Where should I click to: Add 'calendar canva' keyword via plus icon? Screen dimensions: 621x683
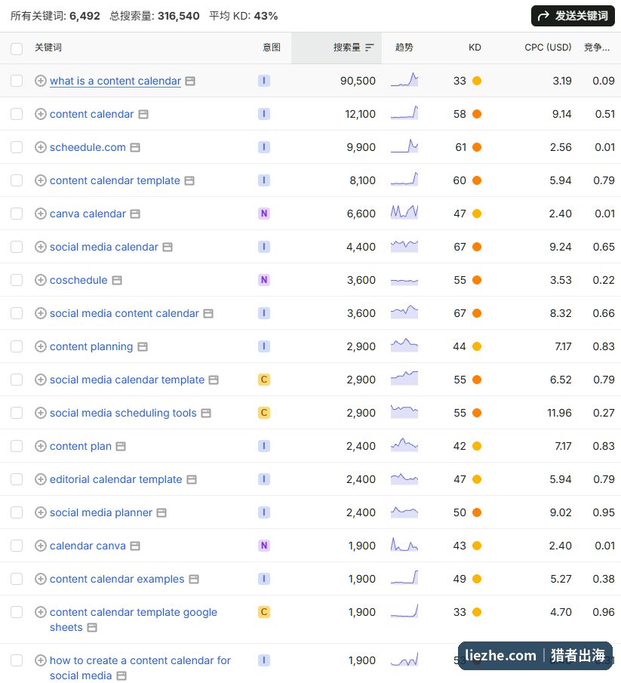(x=41, y=546)
